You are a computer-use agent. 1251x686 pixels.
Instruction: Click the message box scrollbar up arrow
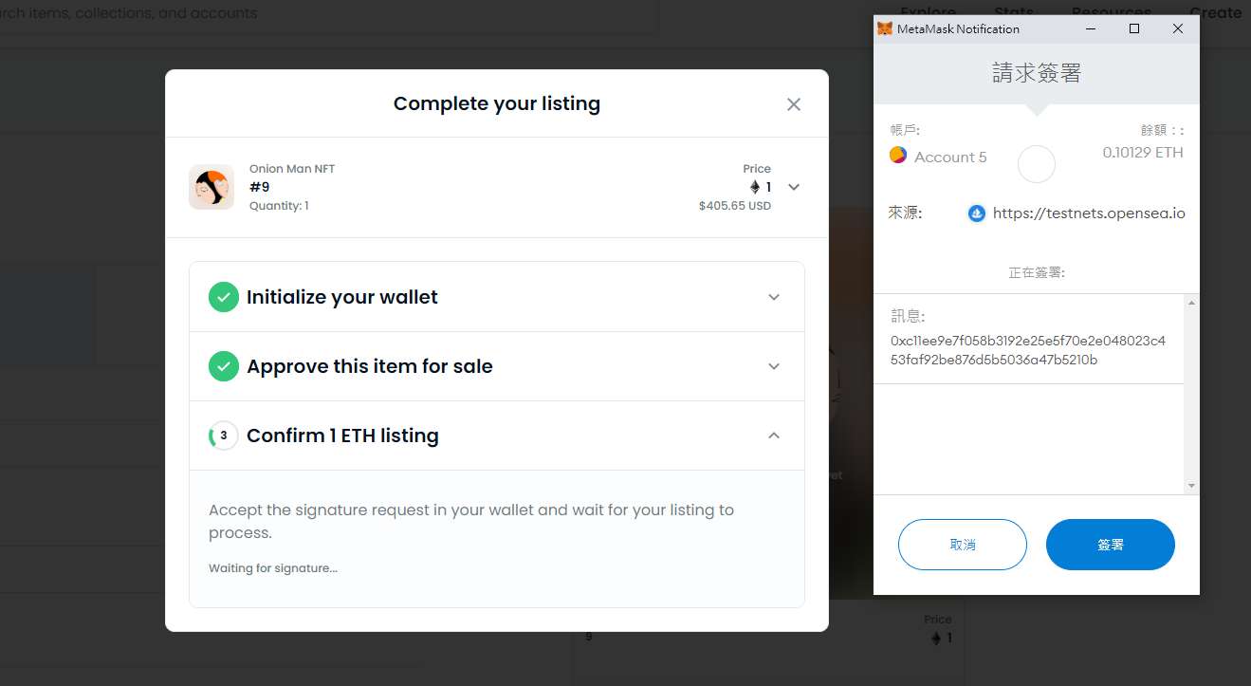pyautogui.click(x=1191, y=302)
